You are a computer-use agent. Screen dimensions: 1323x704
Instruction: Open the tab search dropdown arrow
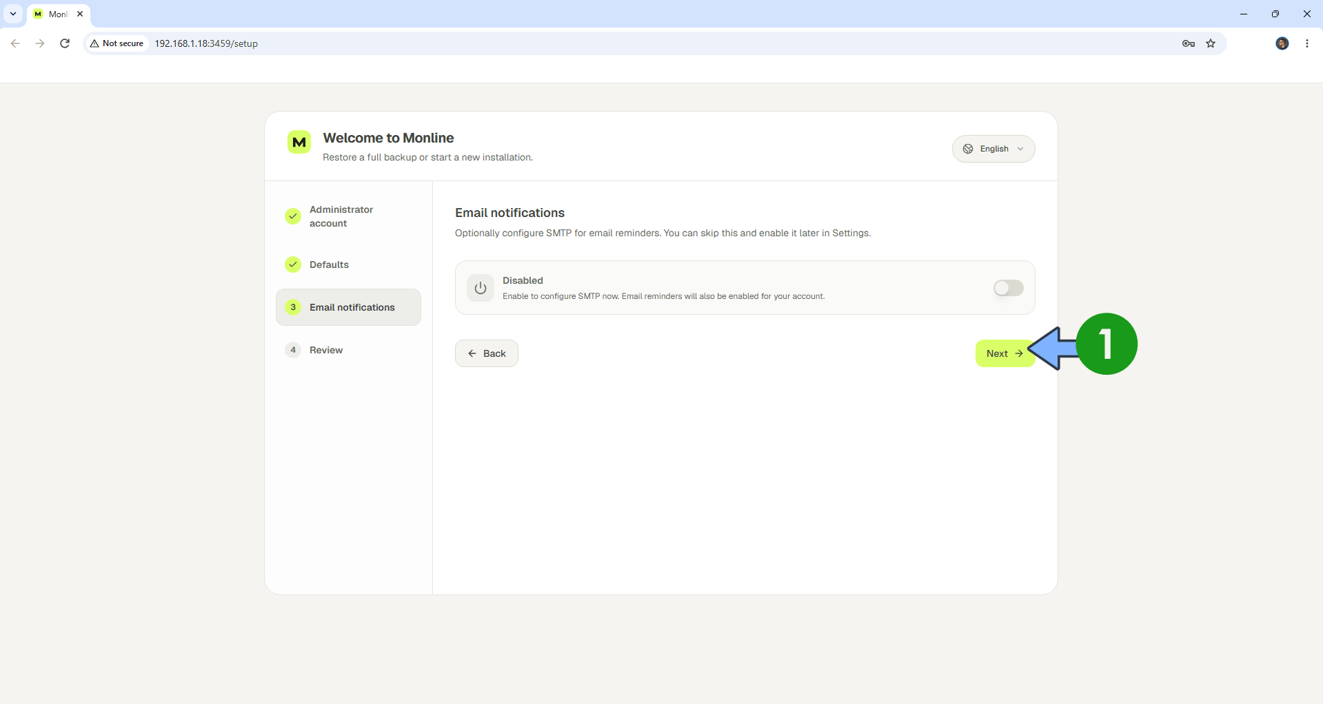[x=12, y=14]
